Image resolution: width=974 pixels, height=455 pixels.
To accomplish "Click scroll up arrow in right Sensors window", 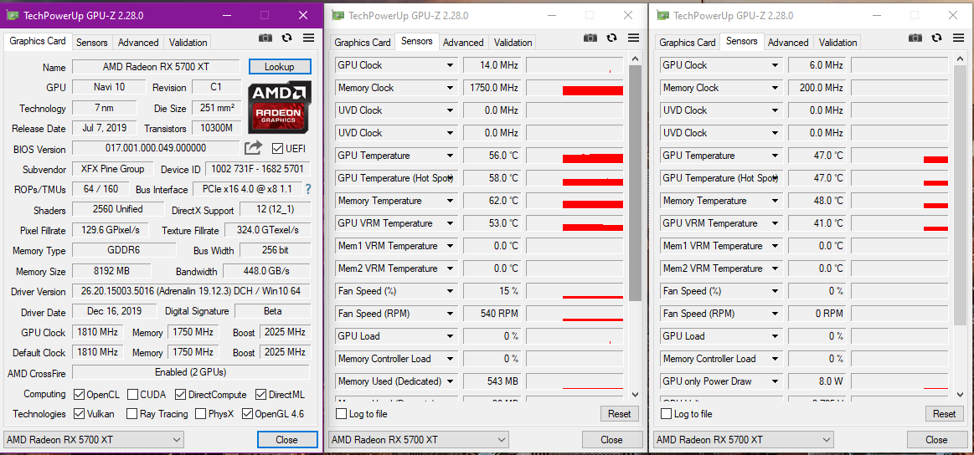I will coord(960,59).
